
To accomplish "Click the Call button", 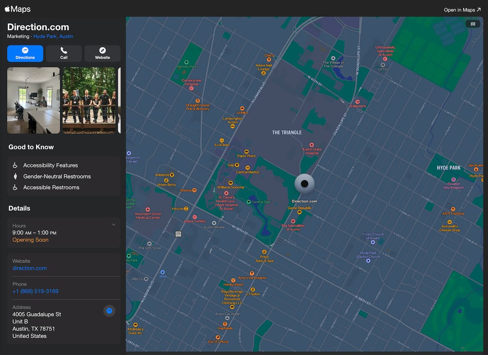I will (x=63, y=53).
